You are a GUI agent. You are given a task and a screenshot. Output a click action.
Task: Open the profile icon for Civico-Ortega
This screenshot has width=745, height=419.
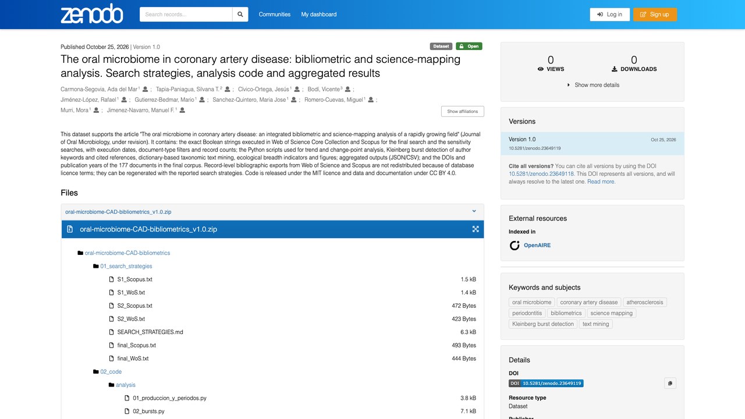(297, 89)
